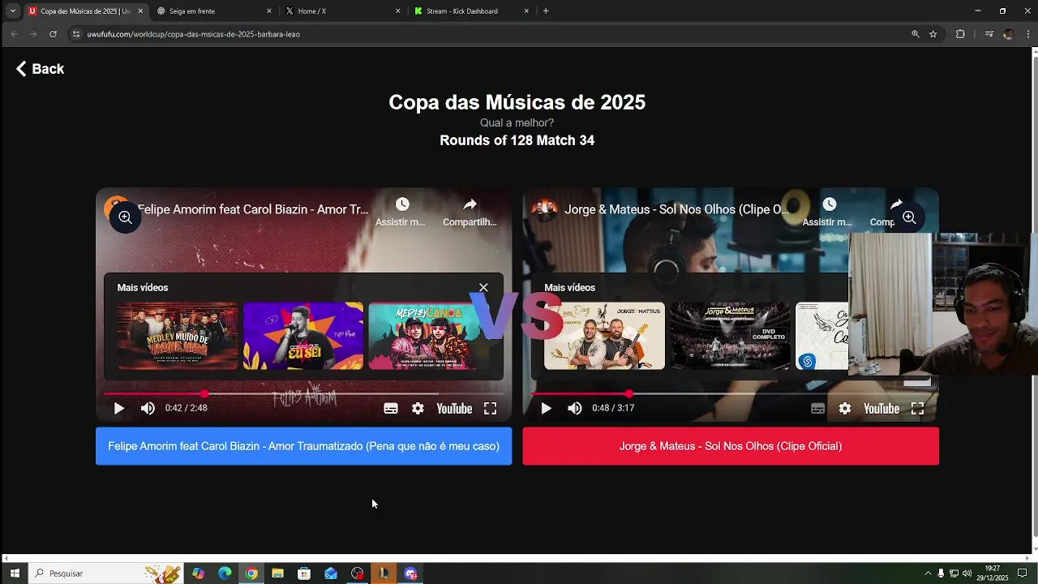Image resolution: width=1038 pixels, height=584 pixels.
Task: Toggle subtitles on the Felipe Amorim video
Action: click(x=391, y=409)
